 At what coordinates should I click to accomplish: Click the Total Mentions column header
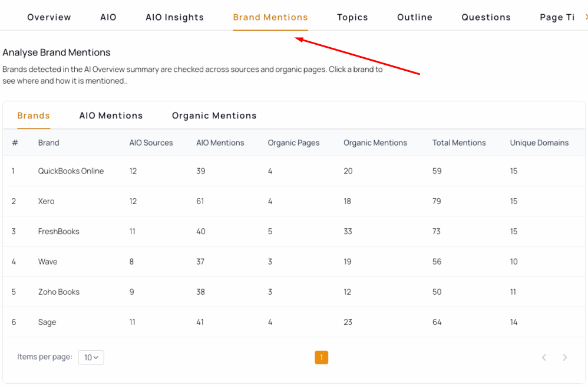[x=459, y=143]
